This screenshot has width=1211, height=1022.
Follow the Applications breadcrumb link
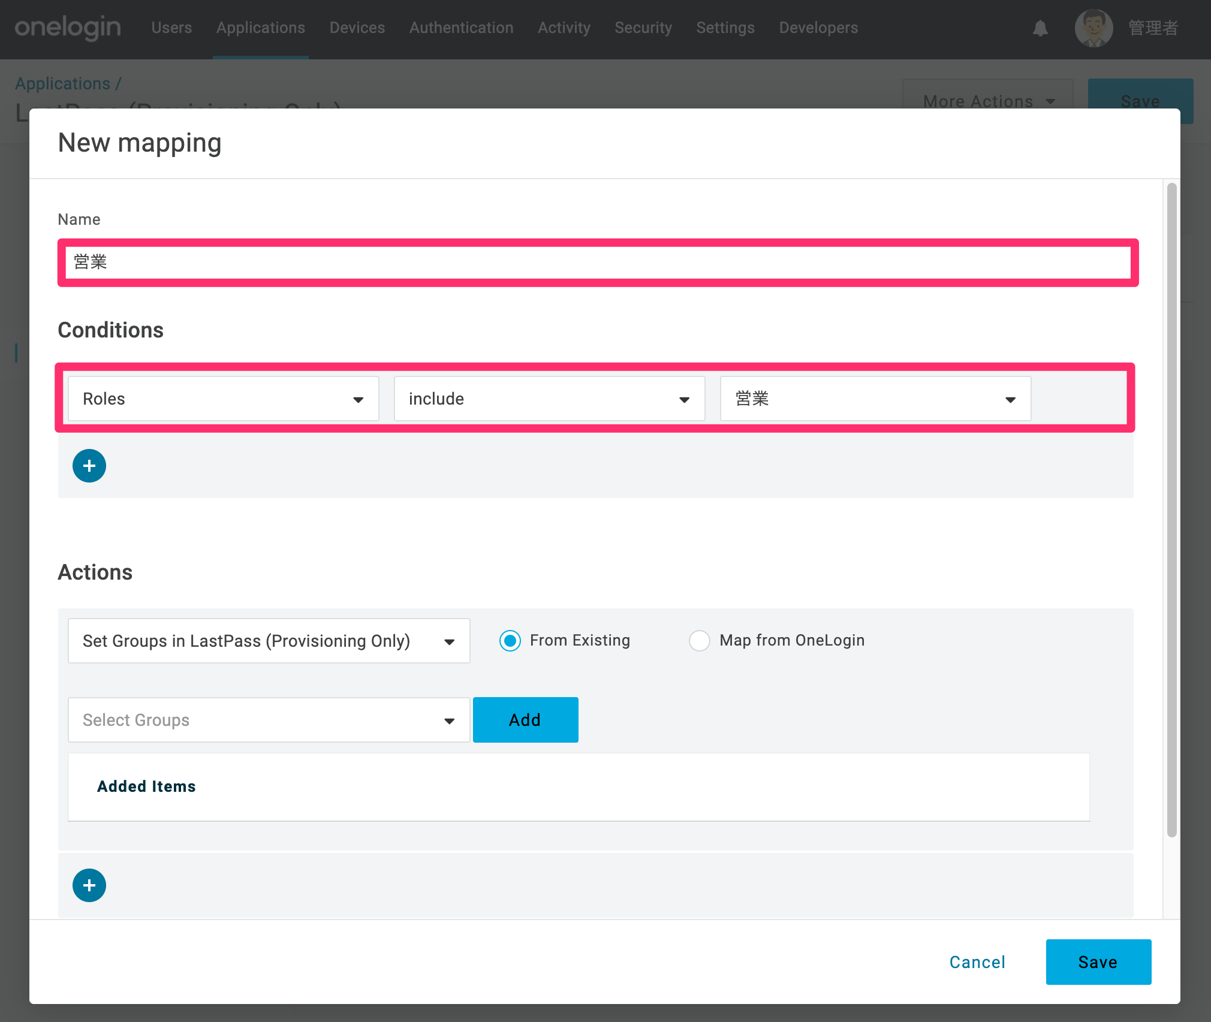(x=63, y=83)
